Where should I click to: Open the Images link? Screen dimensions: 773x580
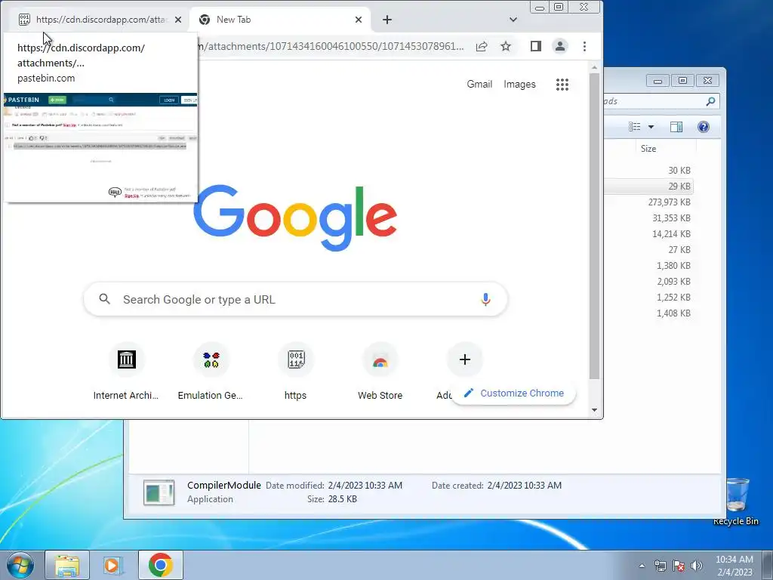pos(519,85)
